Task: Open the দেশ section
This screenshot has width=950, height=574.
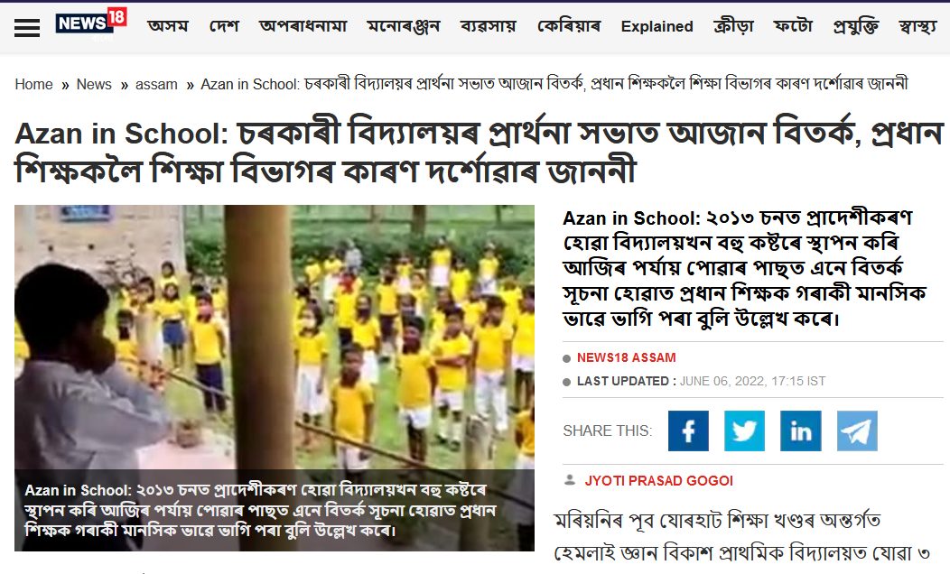Action: point(224,26)
